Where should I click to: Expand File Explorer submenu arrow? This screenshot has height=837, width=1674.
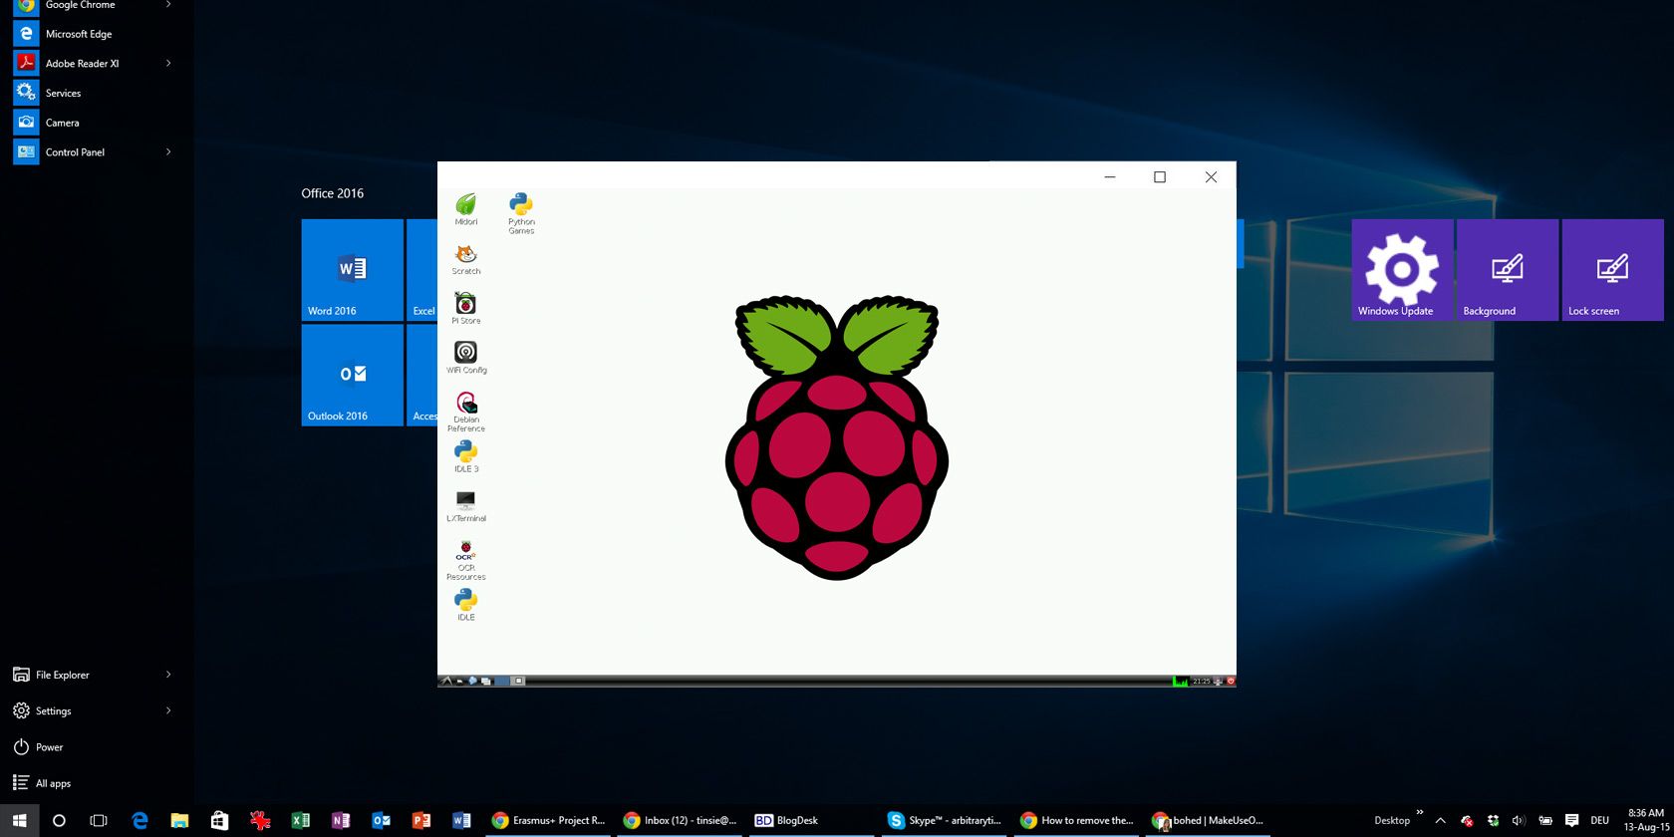[168, 675]
